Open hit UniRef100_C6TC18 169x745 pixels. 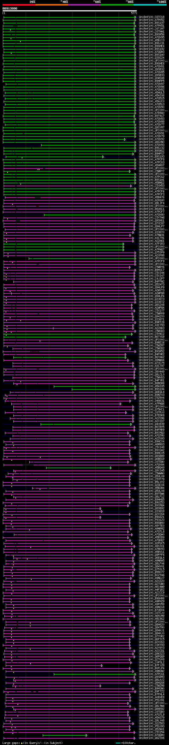pyautogui.click(x=152, y=17)
